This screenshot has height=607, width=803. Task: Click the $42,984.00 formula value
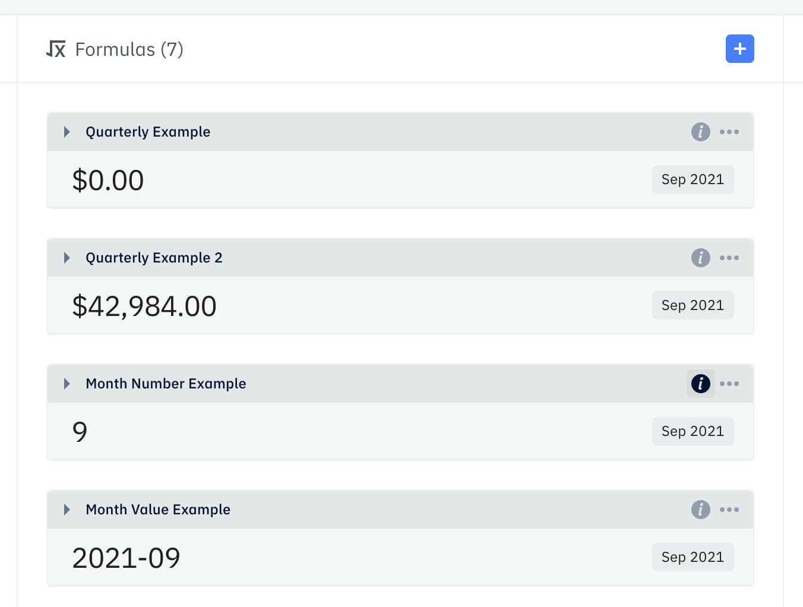click(x=144, y=306)
